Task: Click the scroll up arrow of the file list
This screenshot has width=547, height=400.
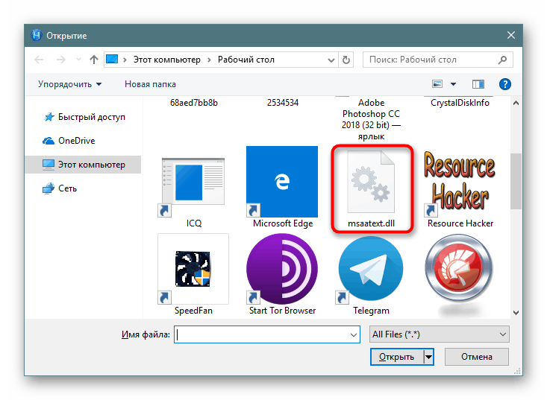Action: point(516,103)
